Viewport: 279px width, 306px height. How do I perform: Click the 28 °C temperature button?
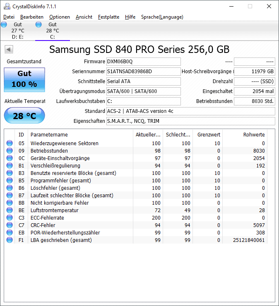tap(24, 115)
